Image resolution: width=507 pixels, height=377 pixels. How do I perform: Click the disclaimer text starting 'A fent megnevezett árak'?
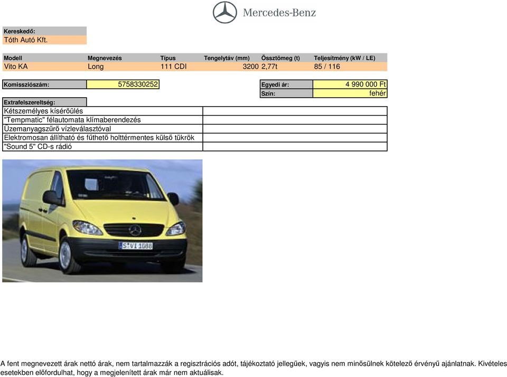(x=253, y=368)
